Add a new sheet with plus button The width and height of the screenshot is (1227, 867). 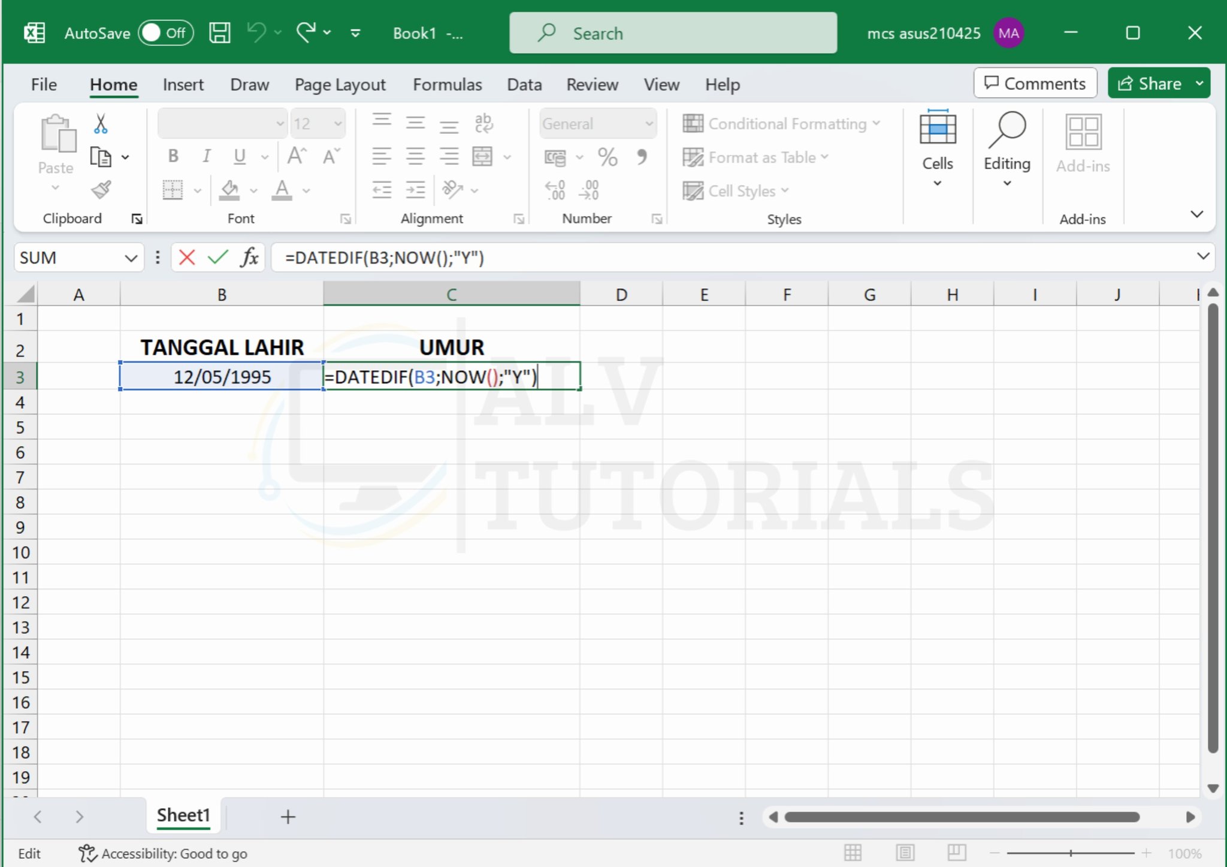tap(288, 817)
